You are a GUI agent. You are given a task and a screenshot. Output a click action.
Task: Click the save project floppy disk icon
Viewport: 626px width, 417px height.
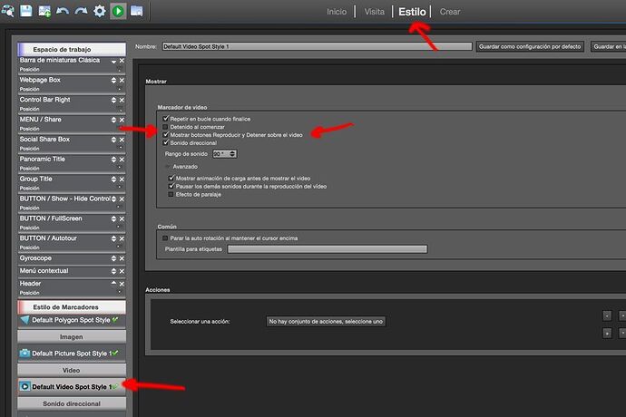[25, 10]
